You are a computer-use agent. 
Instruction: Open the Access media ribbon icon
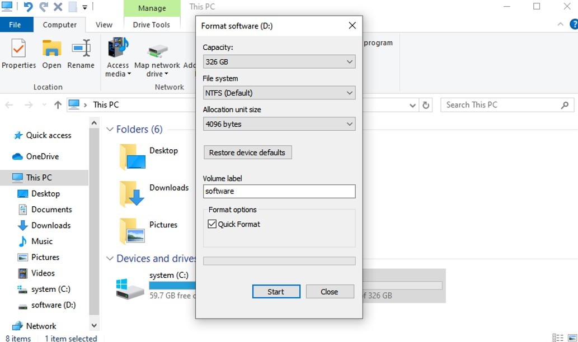pos(118,50)
